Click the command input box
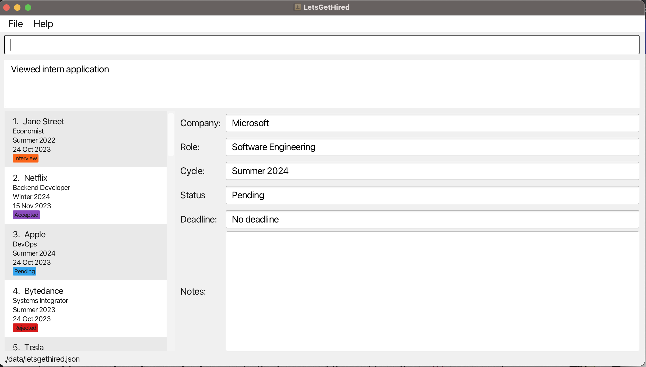 point(322,45)
